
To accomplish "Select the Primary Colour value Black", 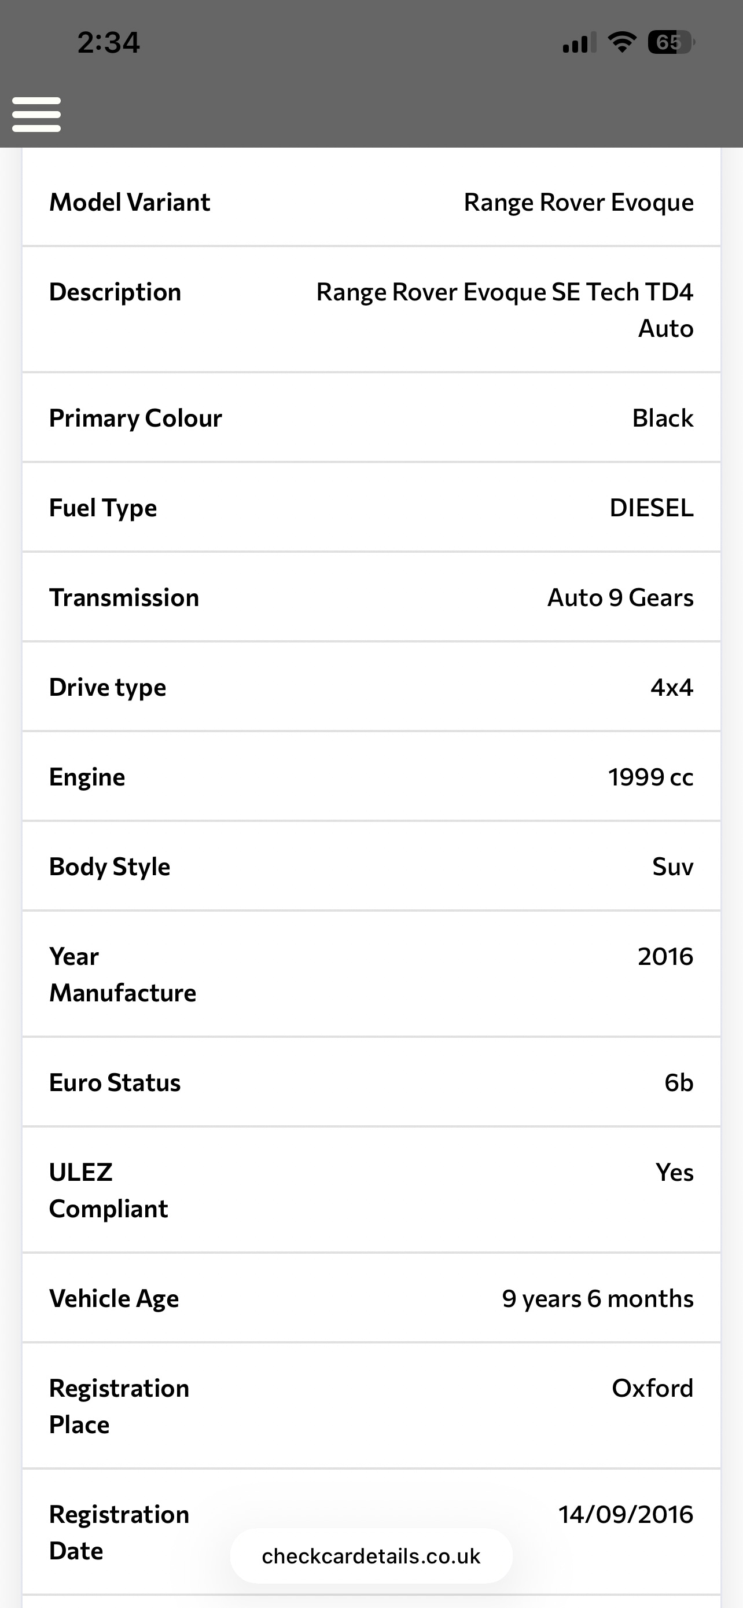I will point(663,418).
